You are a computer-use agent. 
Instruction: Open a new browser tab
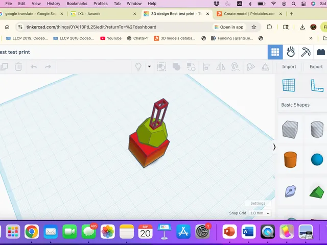coord(292,14)
